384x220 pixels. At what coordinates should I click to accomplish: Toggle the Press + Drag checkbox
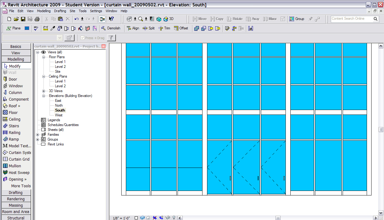83,38
